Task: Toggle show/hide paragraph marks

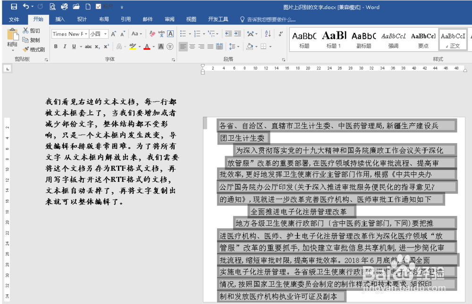Action: click(x=280, y=33)
